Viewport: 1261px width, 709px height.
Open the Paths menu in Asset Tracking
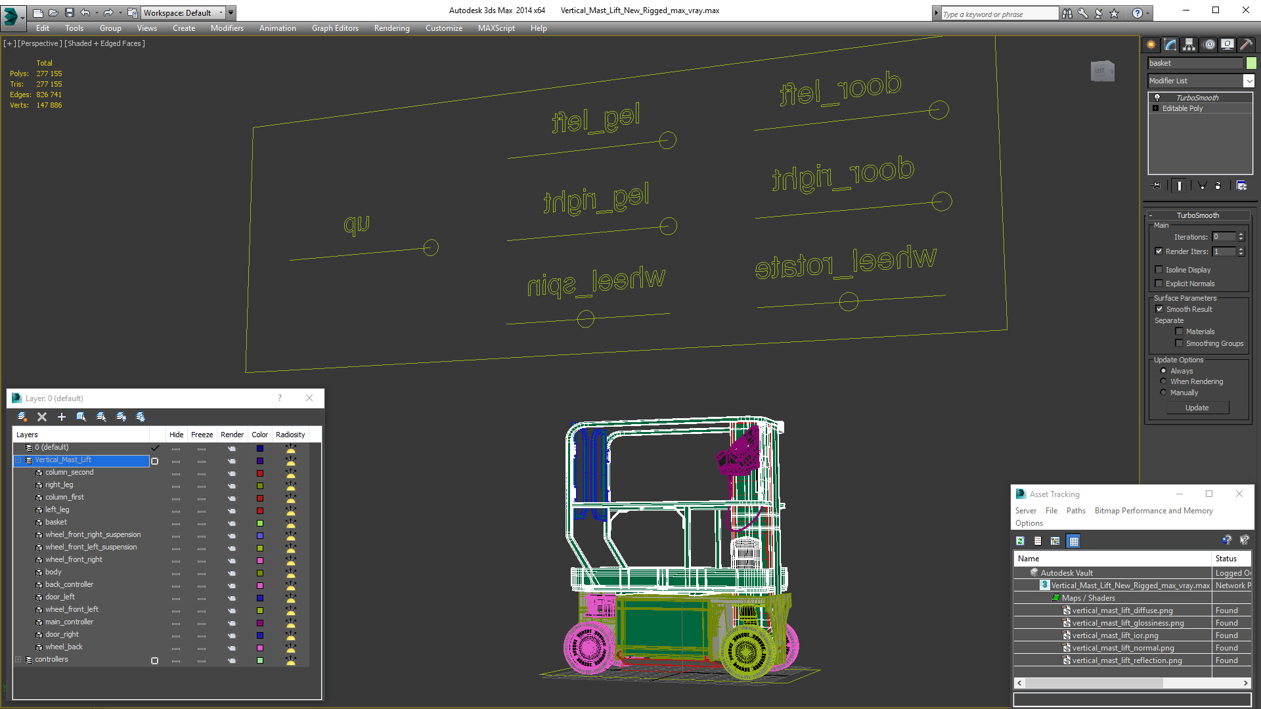tap(1076, 511)
